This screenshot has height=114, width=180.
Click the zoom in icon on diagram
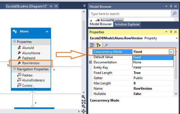pyautogui.click(x=84, y=97)
